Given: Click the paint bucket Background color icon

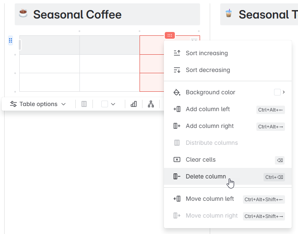Looking at the screenshot, I should coord(177,92).
